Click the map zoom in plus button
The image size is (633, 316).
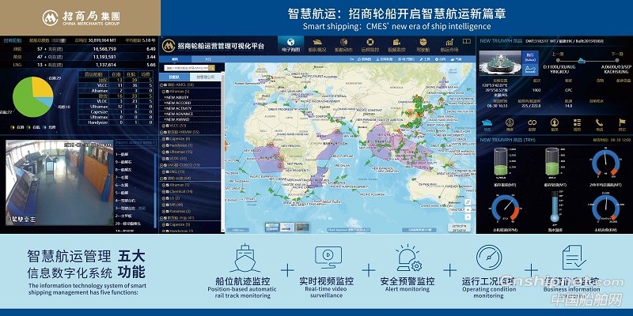[x=468, y=209]
